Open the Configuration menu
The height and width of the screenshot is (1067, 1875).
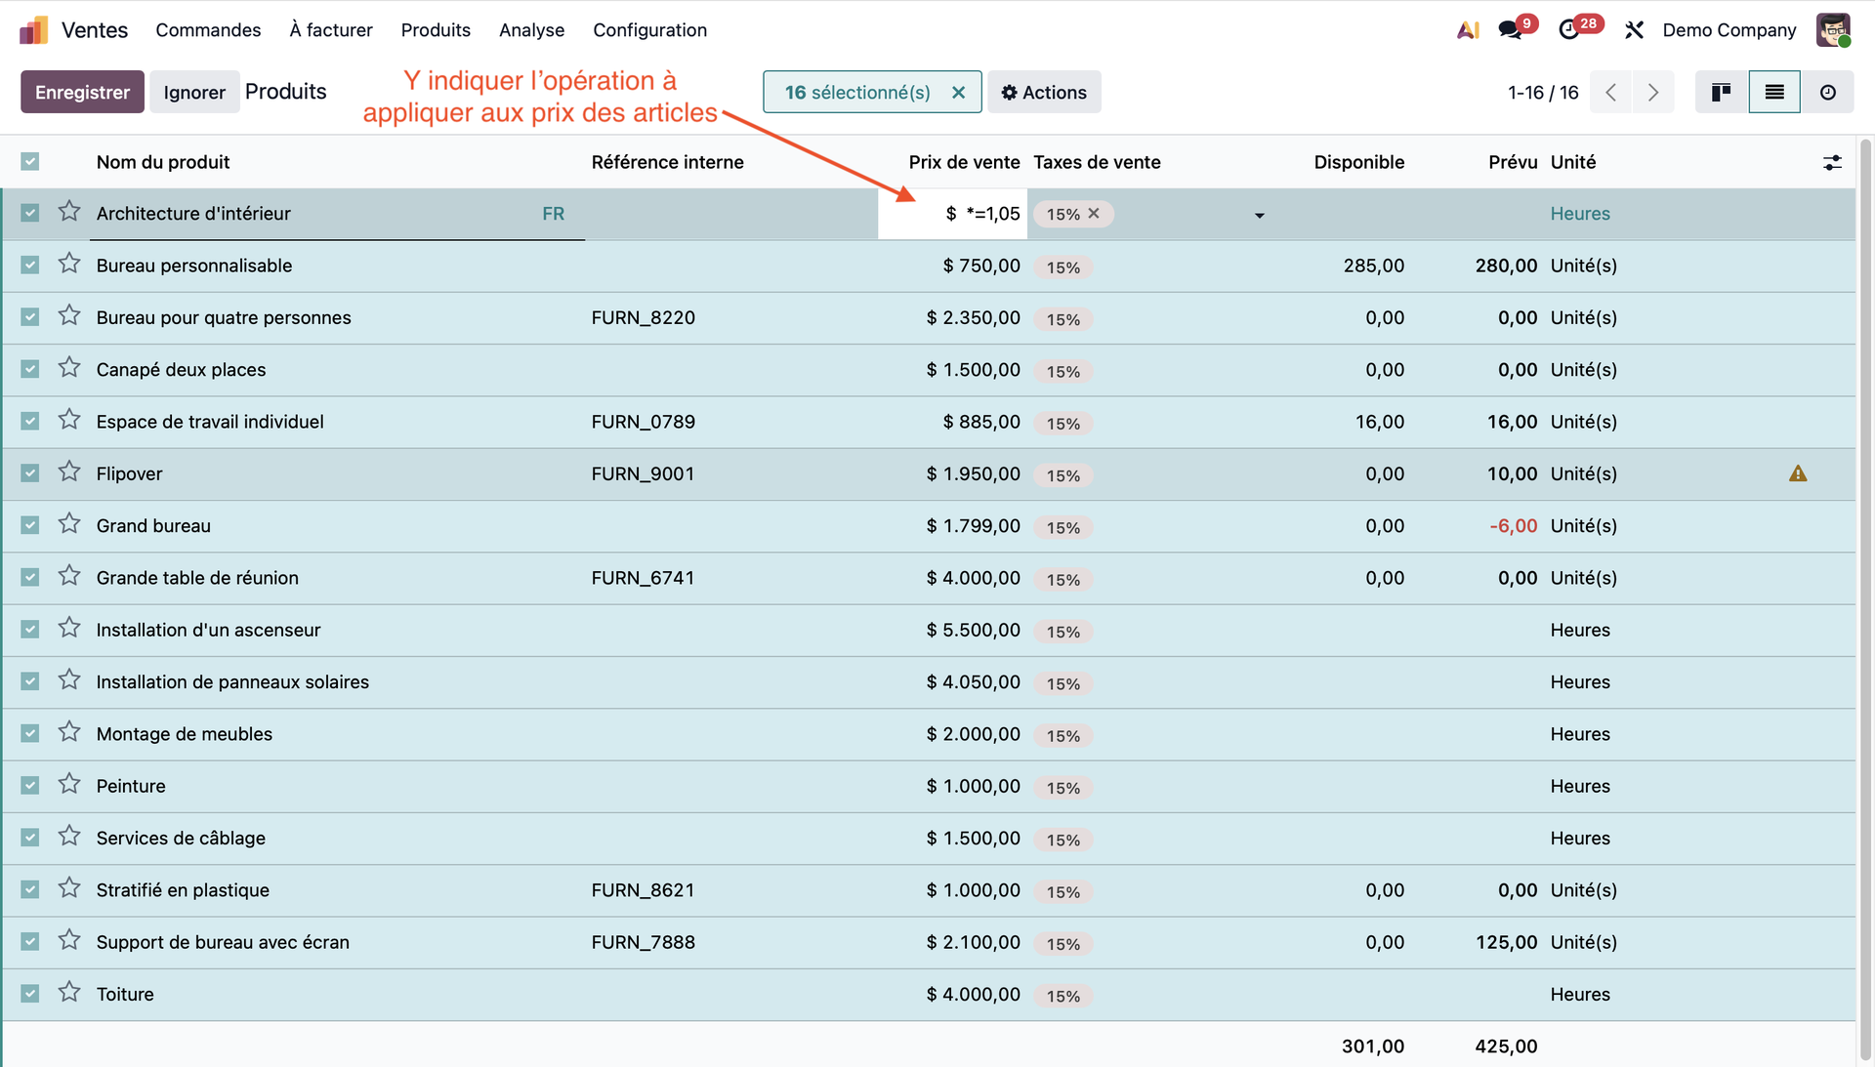tap(649, 30)
